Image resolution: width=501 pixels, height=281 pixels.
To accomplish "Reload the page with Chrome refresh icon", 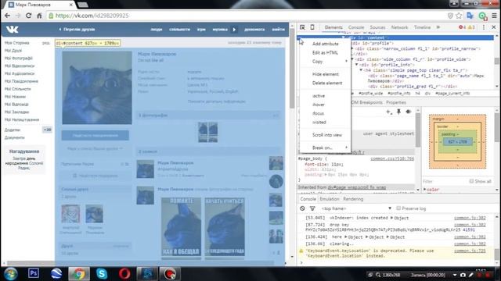I will click(x=28, y=16).
